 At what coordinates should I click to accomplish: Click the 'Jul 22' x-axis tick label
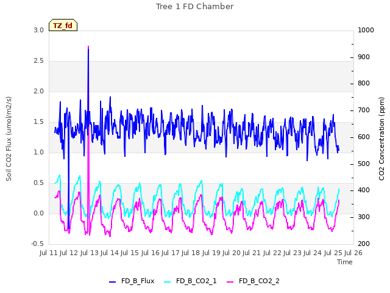[x=272, y=253]
